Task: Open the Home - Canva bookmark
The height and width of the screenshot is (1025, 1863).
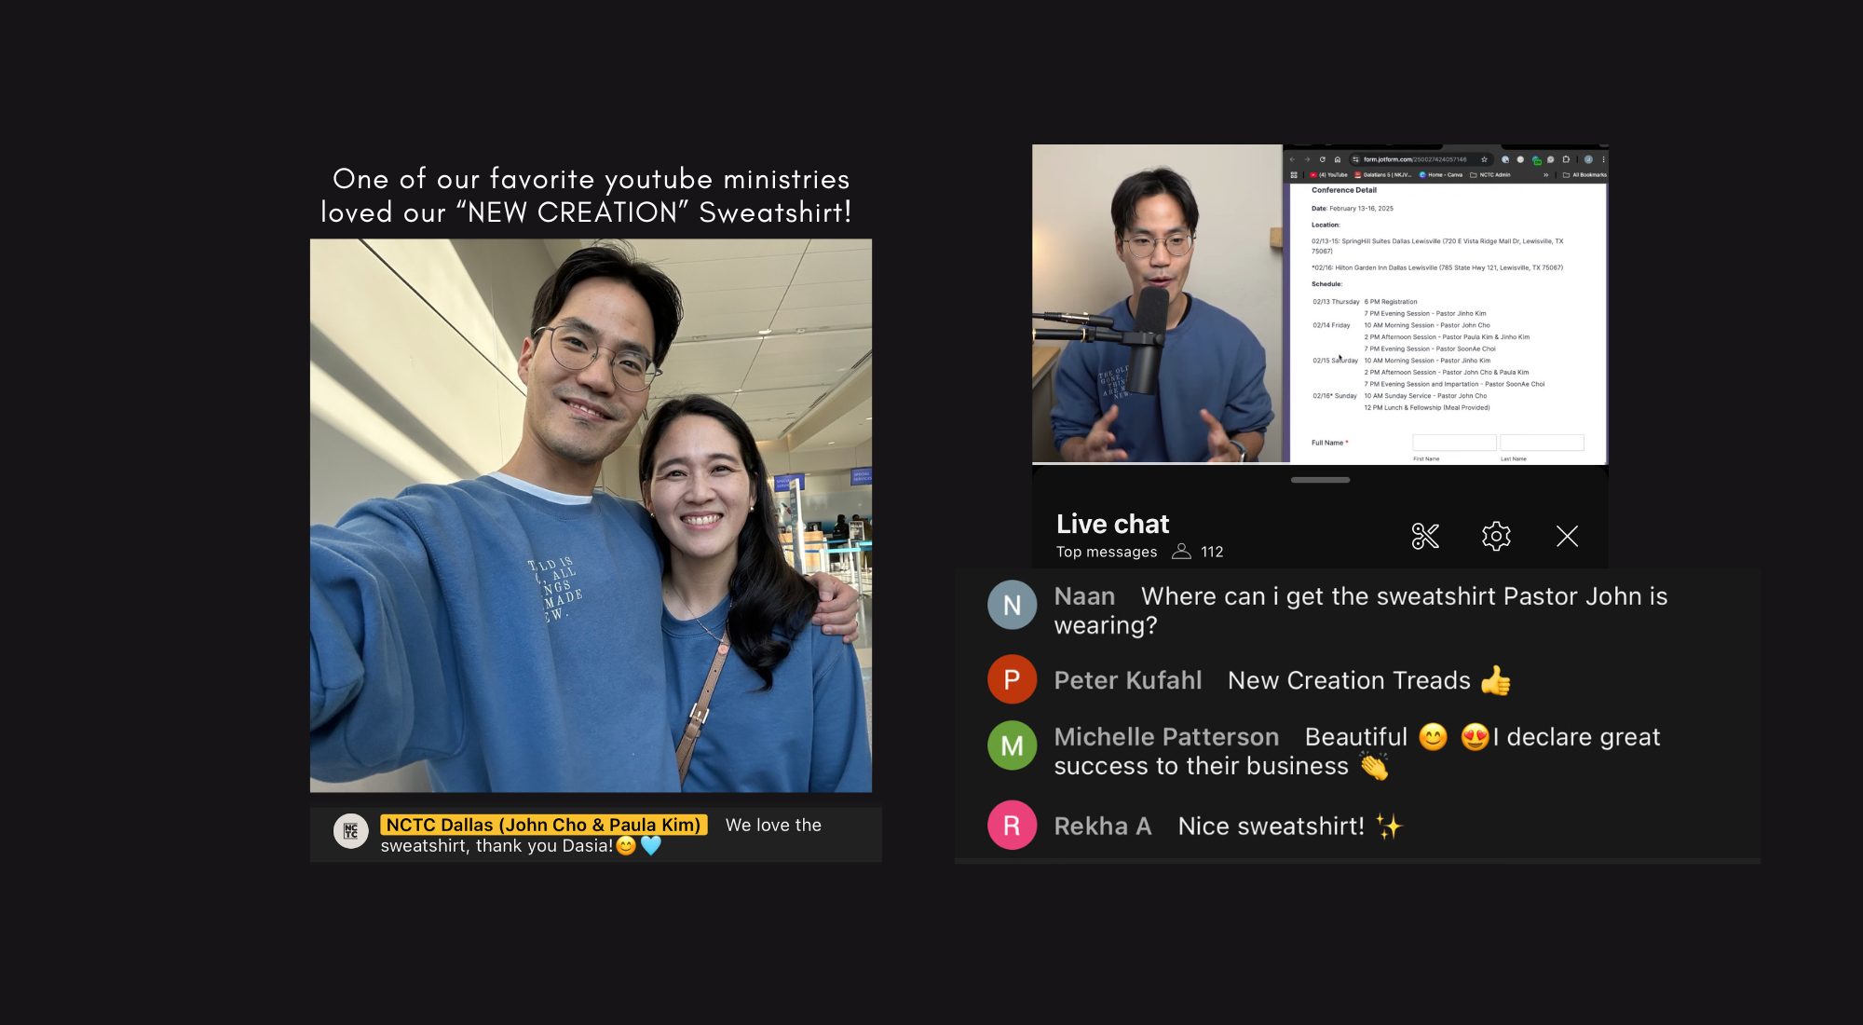Action: [1440, 175]
